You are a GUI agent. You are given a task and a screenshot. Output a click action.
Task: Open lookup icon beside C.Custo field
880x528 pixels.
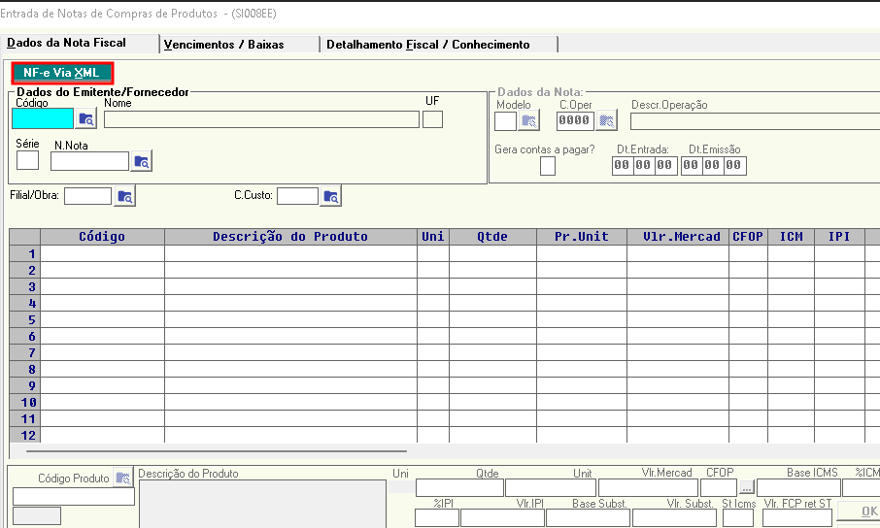[330, 196]
